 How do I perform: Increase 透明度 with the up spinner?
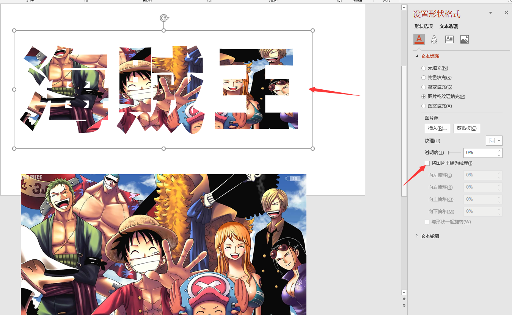[499, 151]
